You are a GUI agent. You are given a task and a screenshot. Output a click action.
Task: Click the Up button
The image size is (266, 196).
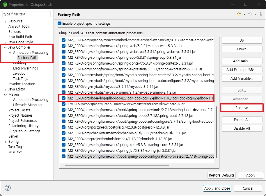[x=242, y=40]
